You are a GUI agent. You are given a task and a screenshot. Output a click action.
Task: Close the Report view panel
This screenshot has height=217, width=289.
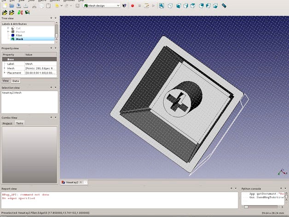coord(236,188)
